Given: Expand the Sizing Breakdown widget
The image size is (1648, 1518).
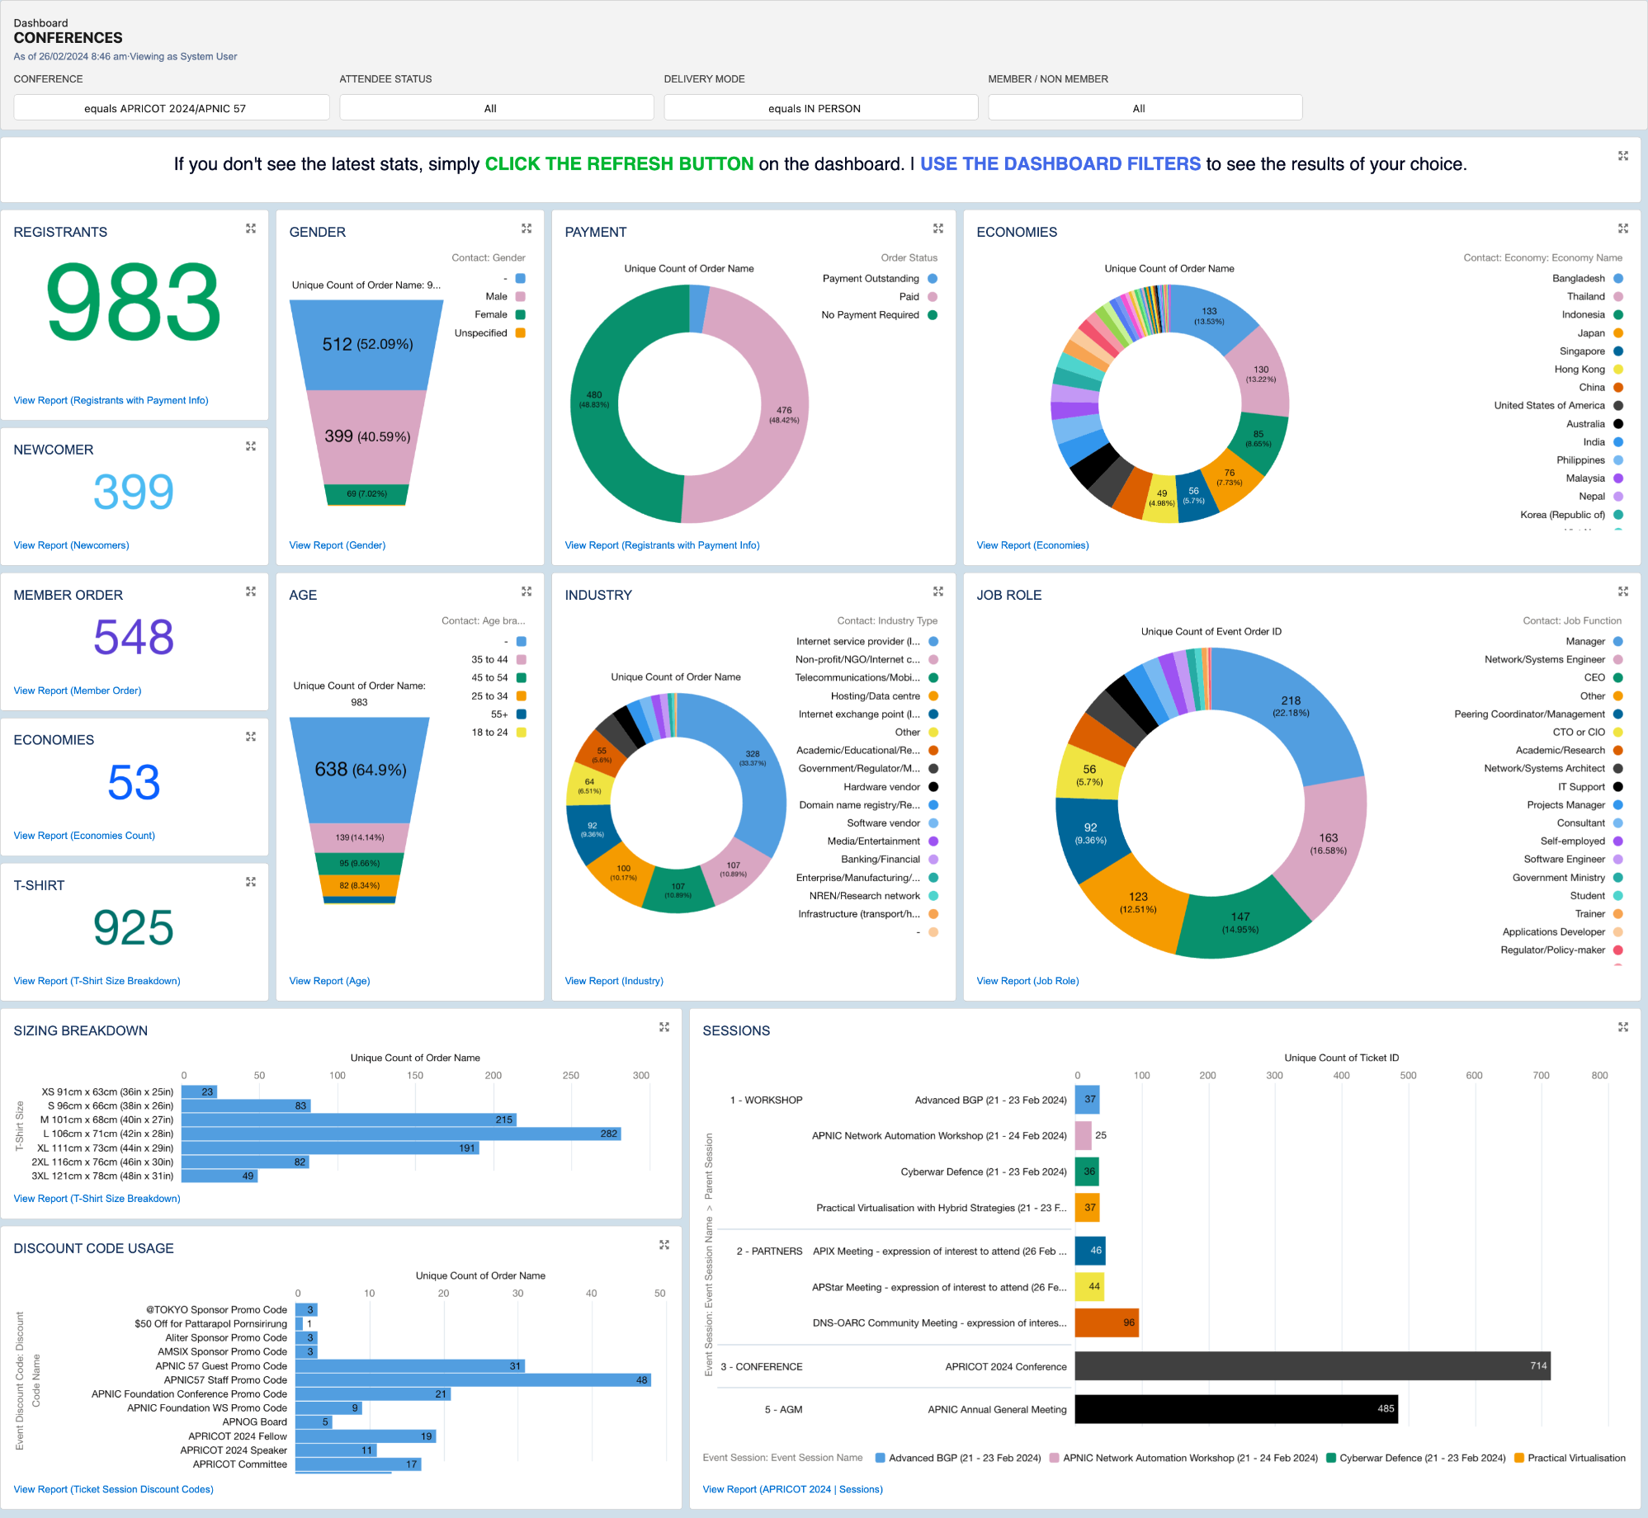Looking at the screenshot, I should (x=664, y=1027).
